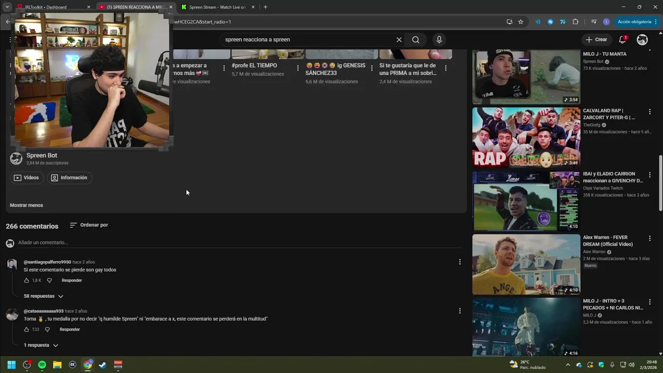Expand the 58 respuestas replies
The image size is (663, 373).
tap(44, 296)
